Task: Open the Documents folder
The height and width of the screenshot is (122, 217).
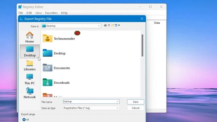Action: tap(56, 68)
